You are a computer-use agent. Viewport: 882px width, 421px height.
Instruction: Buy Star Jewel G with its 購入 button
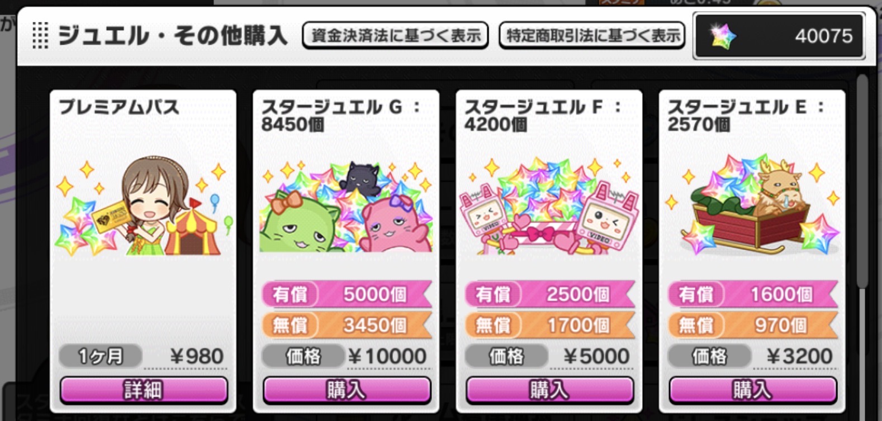(x=347, y=390)
